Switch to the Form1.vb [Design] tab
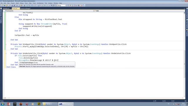Image resolution: width=188 pixels, height=106 pixels. click(26, 9)
